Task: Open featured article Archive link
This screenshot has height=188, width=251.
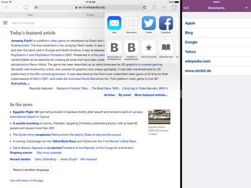Action: (x=110, y=95)
